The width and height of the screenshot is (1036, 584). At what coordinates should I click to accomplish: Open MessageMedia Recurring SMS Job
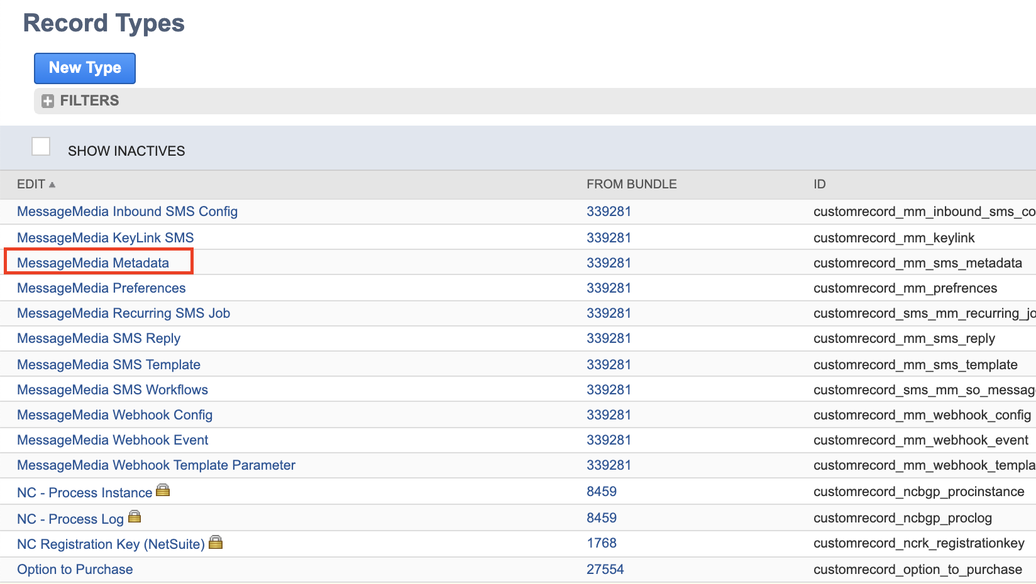point(123,313)
